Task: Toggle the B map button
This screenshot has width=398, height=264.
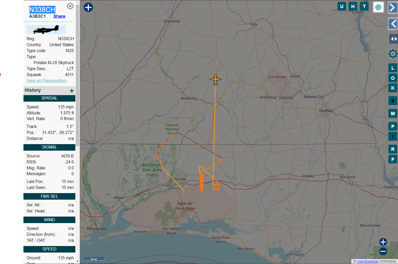Action: click(x=393, y=101)
